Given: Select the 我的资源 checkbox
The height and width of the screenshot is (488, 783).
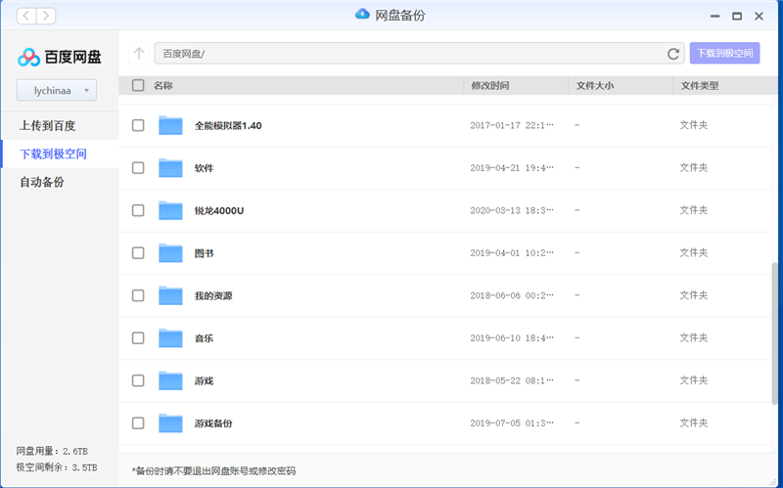Looking at the screenshot, I should pyautogui.click(x=138, y=295).
